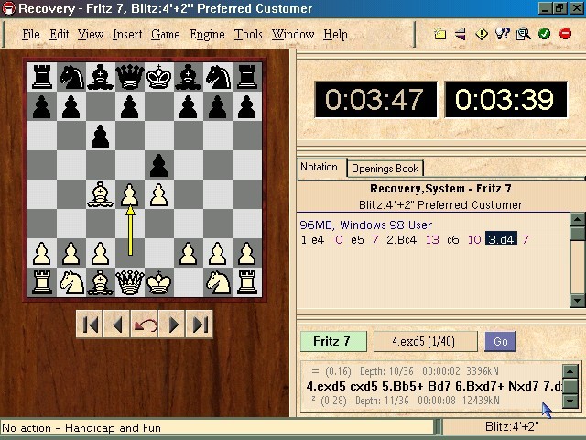This screenshot has height=440, width=586.
Task: Open the Insert menu
Action: coord(127,35)
